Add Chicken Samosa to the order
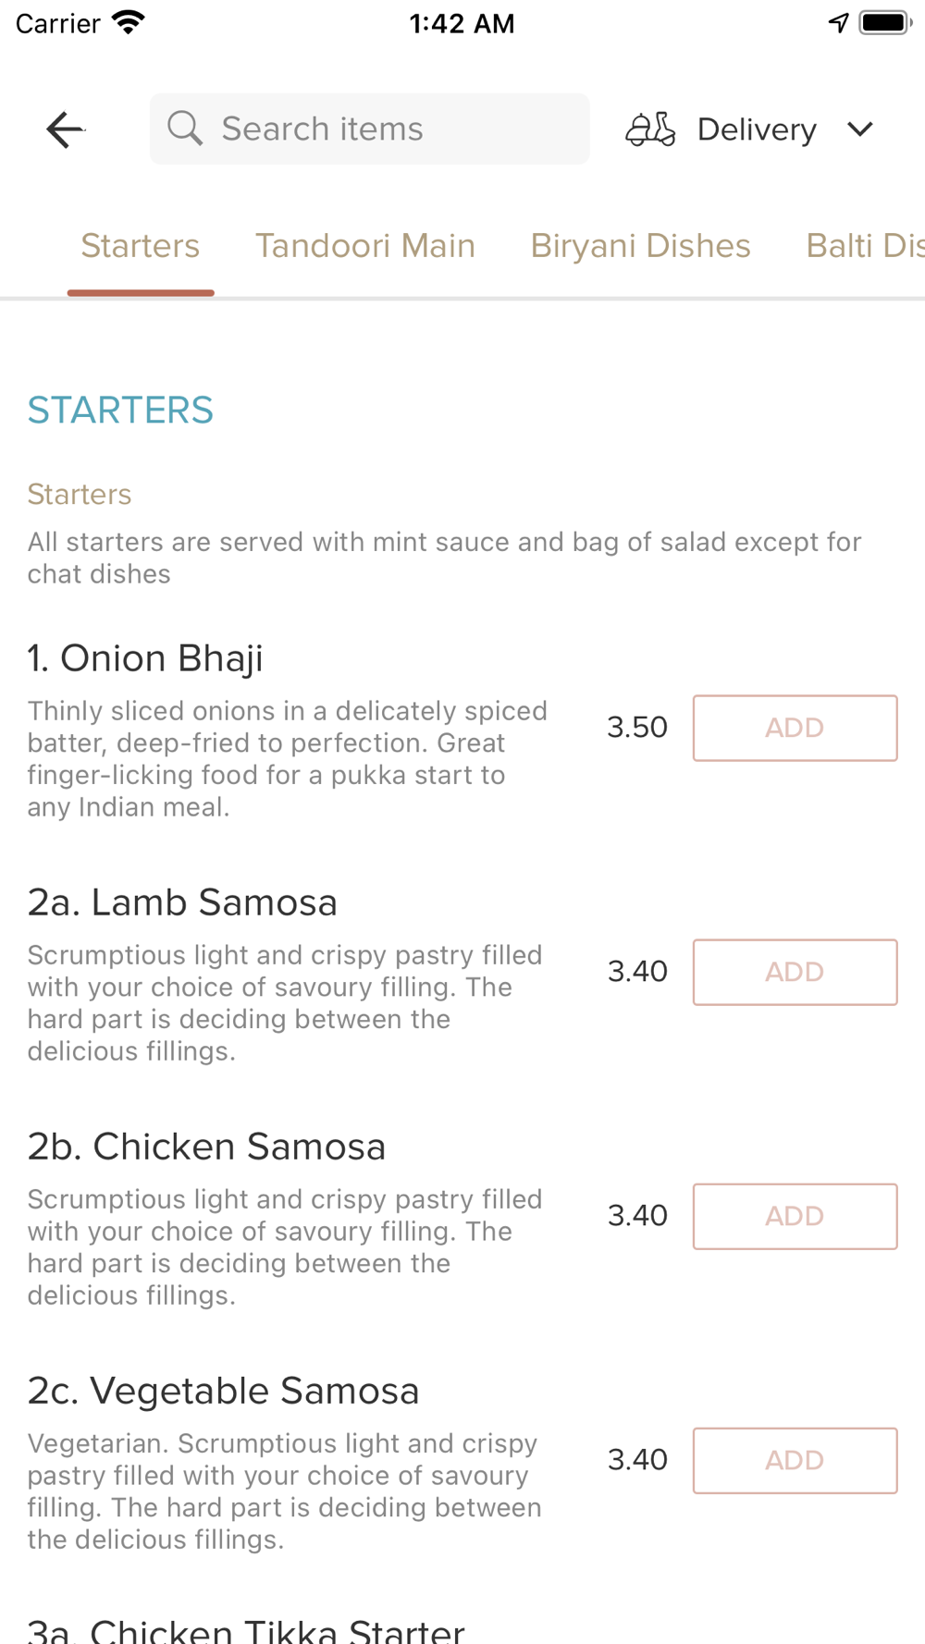This screenshot has width=925, height=1644. click(x=795, y=1216)
